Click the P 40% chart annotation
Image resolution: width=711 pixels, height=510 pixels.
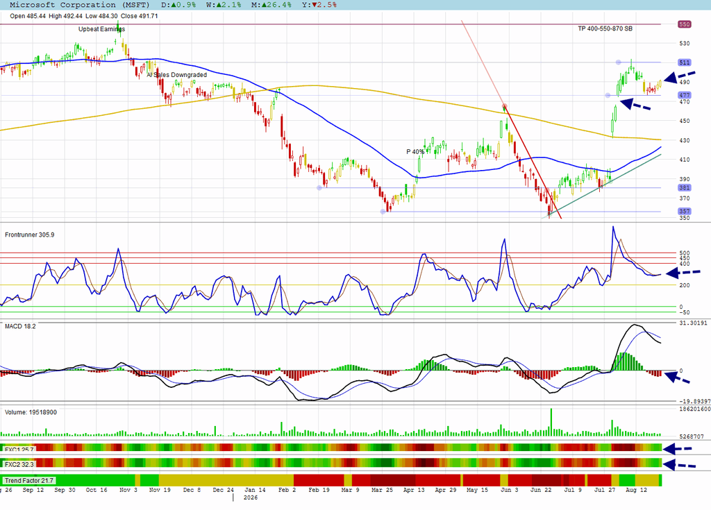coord(415,152)
